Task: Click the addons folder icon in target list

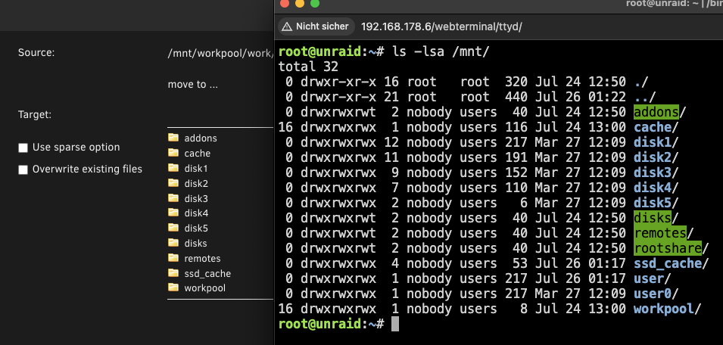Action: (x=173, y=137)
